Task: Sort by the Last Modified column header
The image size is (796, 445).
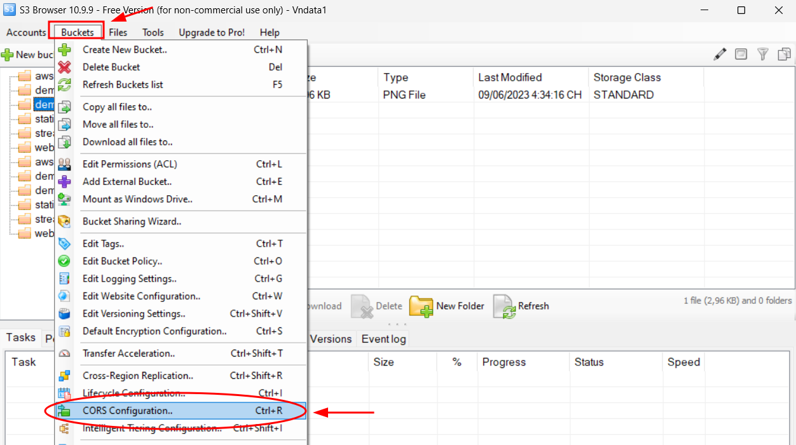Action: coord(510,78)
